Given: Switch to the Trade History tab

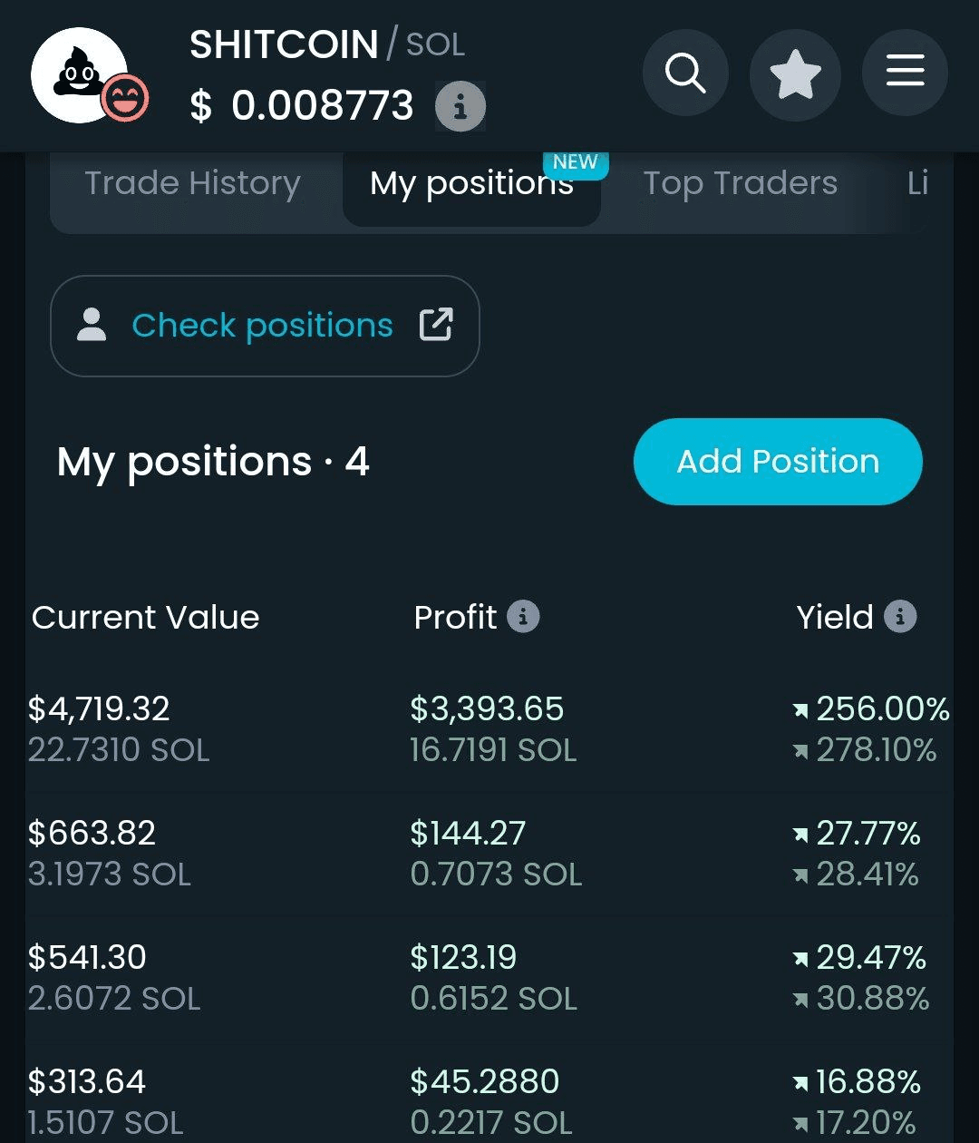Looking at the screenshot, I should (x=192, y=184).
